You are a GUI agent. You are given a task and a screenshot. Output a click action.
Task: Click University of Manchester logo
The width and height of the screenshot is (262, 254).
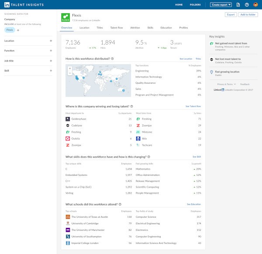[x=68, y=230]
